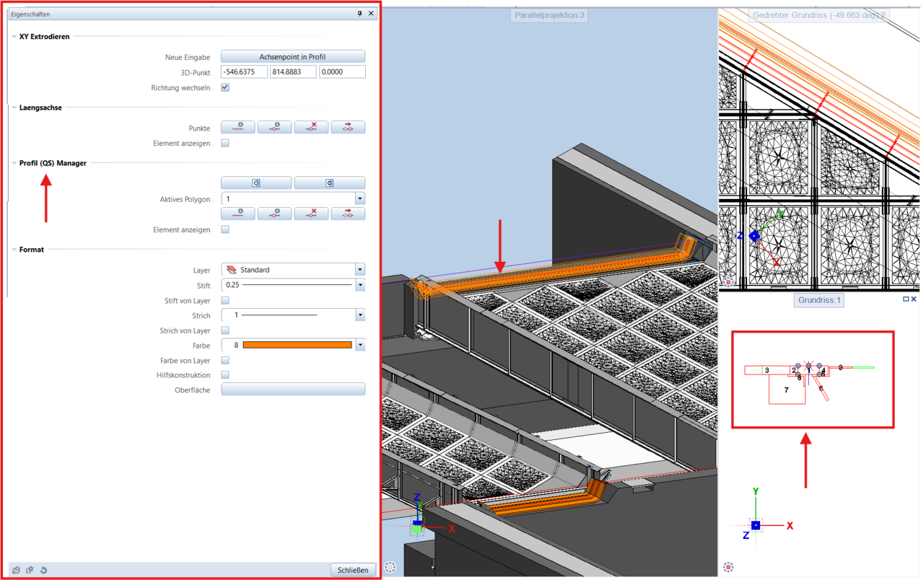Uncheck the Richtung wechseln checkbox
The height and width of the screenshot is (580, 921).
coord(225,87)
